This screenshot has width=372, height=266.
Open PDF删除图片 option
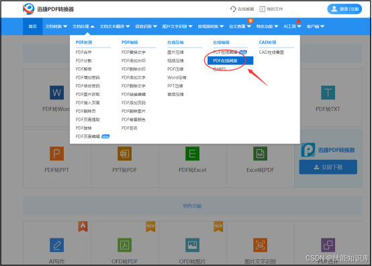134,112
